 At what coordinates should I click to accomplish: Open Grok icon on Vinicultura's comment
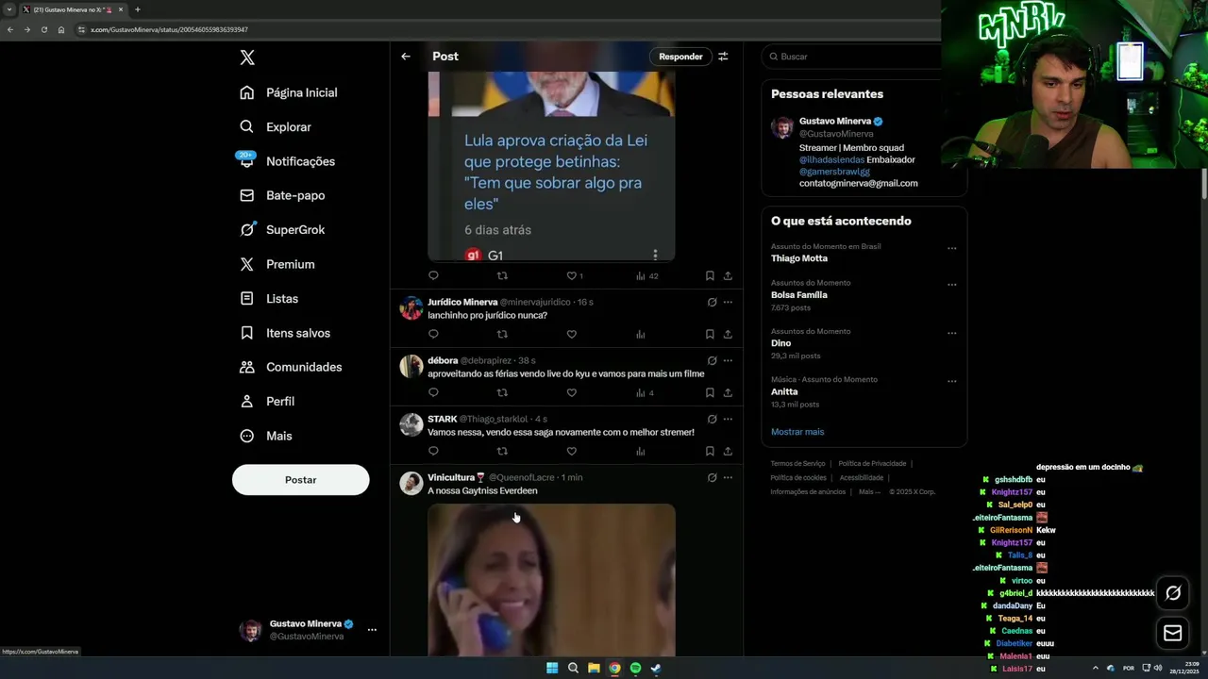[712, 477]
